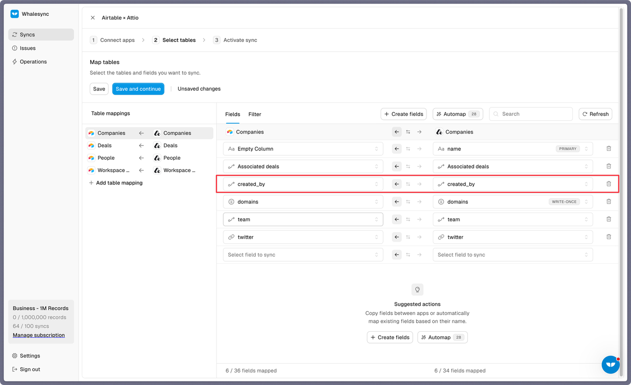Click the Attio 6 / 34 fields mapped text
Image resolution: width=631 pixels, height=385 pixels.
click(x=460, y=371)
